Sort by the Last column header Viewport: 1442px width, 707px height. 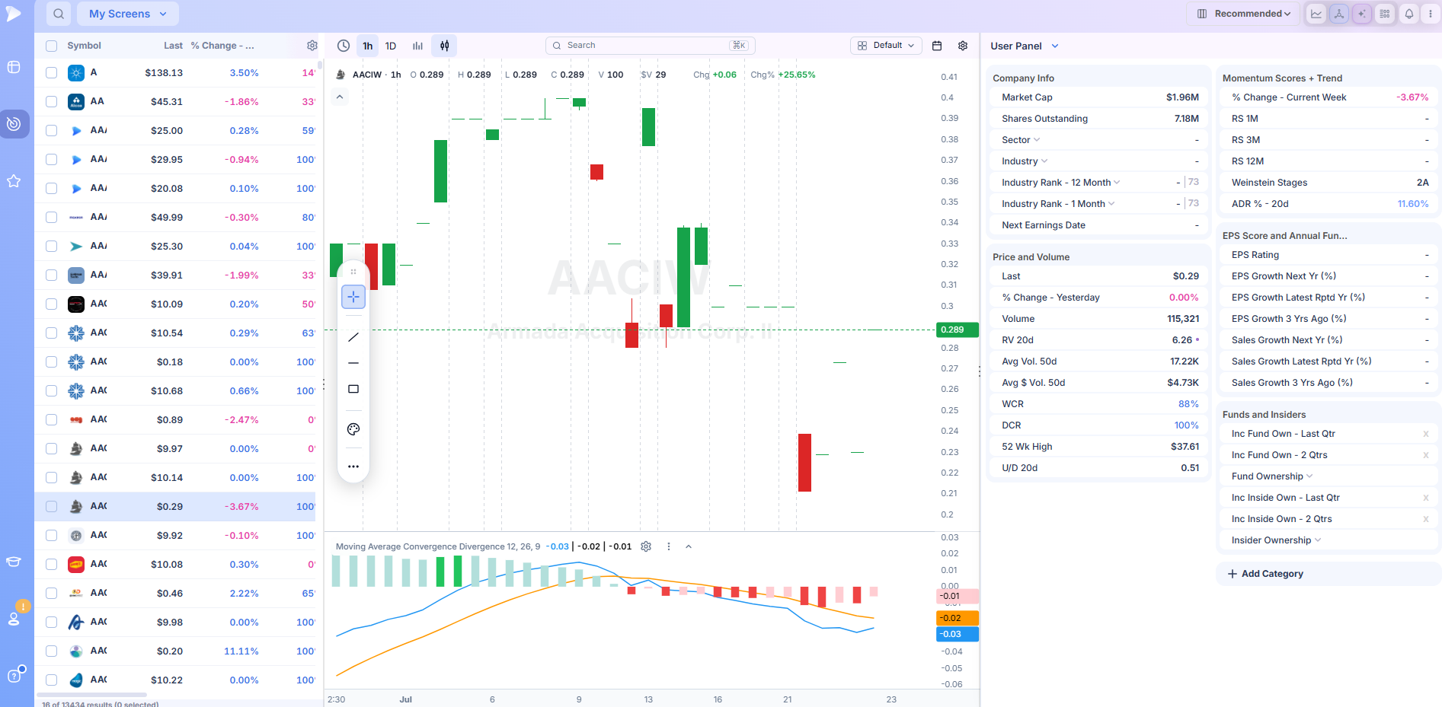point(173,46)
